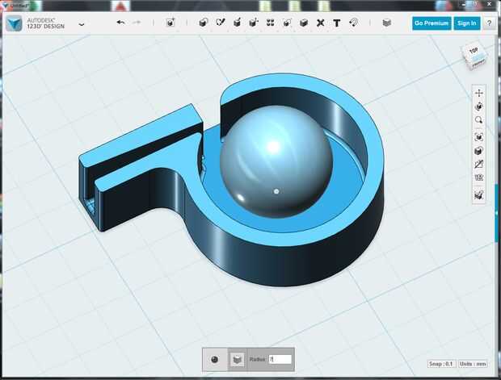Click the Radius input field

[x=280, y=359]
